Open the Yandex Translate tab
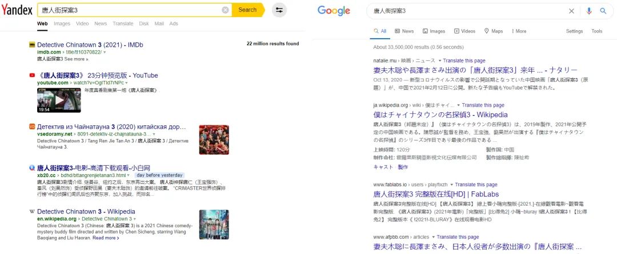Image resolution: width=617 pixels, height=254 pixels. pos(123,23)
